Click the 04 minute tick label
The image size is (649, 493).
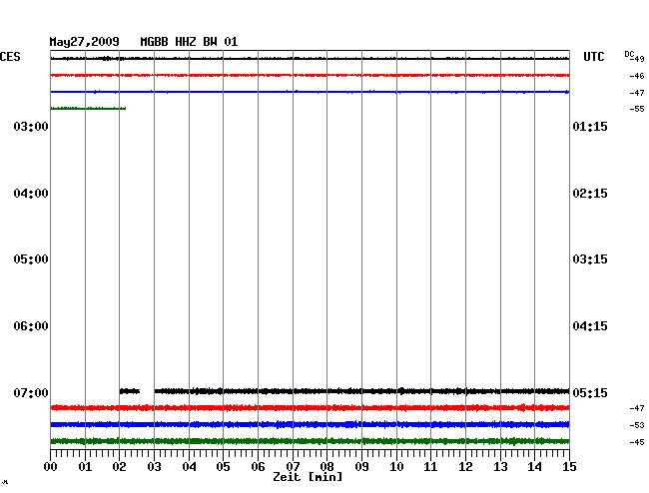point(189,467)
